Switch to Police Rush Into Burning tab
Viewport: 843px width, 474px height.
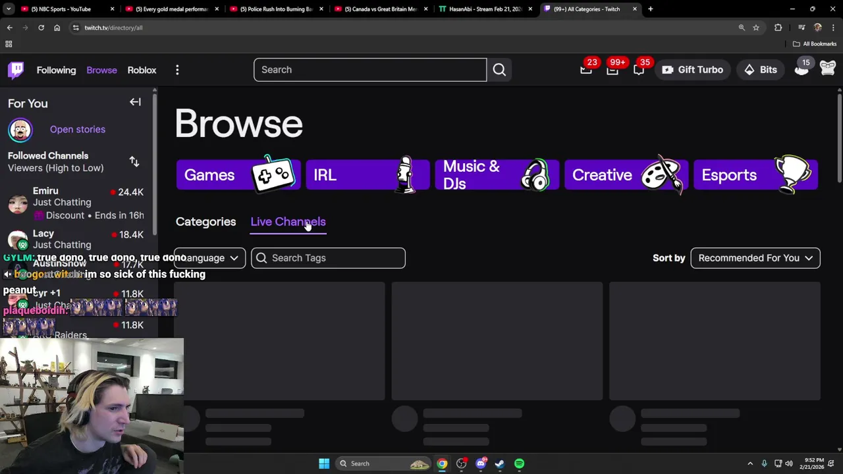[277, 9]
